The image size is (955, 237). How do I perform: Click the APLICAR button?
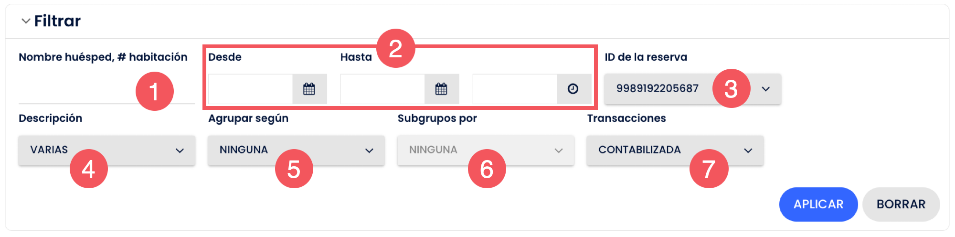coord(818,205)
